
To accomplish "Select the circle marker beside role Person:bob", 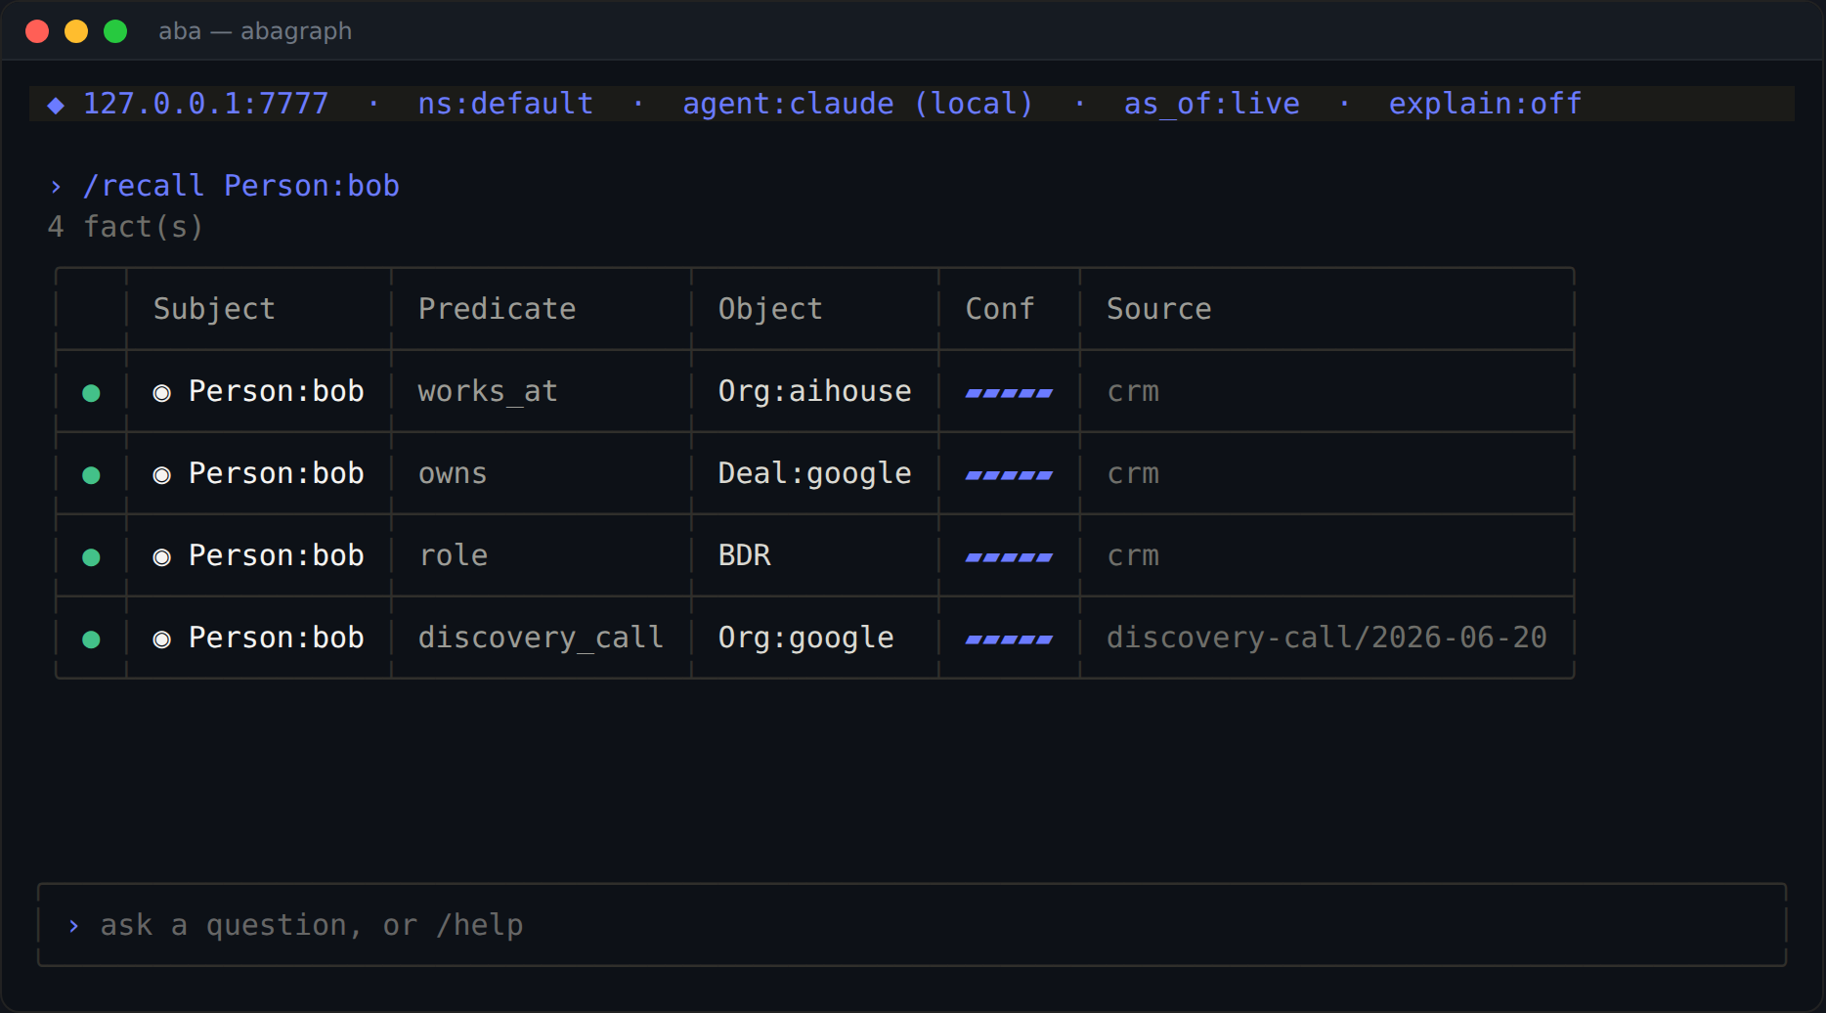I will [x=162, y=557].
